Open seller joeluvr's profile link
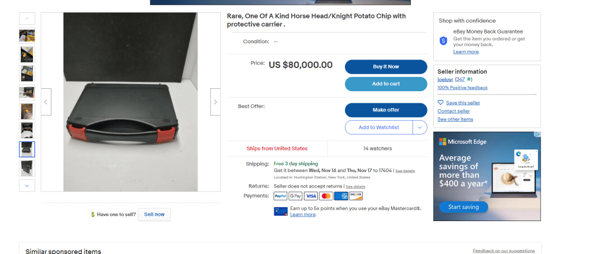Screen dimensions: 591x254 [445, 79]
